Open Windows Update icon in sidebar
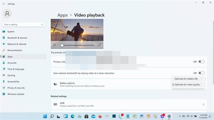 coord(4,94)
